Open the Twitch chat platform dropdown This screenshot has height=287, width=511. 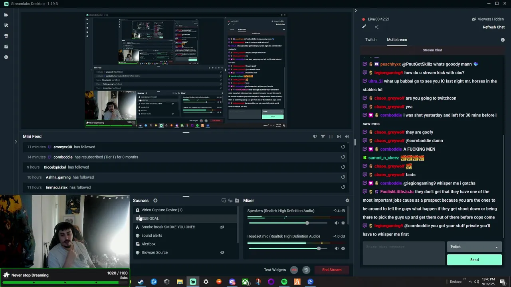tap(474, 247)
